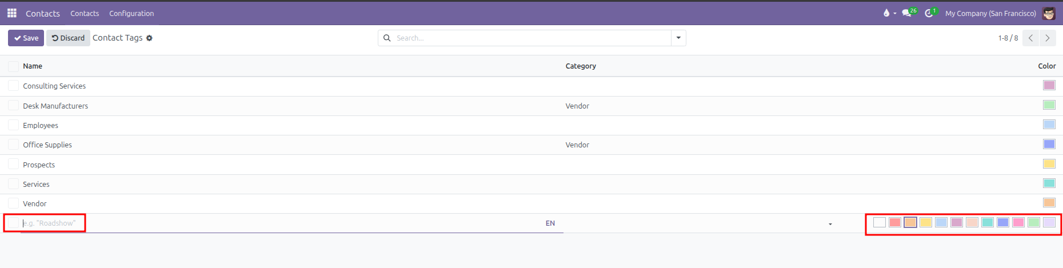Select the Vendor tag row checkbox
Image resolution: width=1063 pixels, height=268 pixels.
coord(13,203)
